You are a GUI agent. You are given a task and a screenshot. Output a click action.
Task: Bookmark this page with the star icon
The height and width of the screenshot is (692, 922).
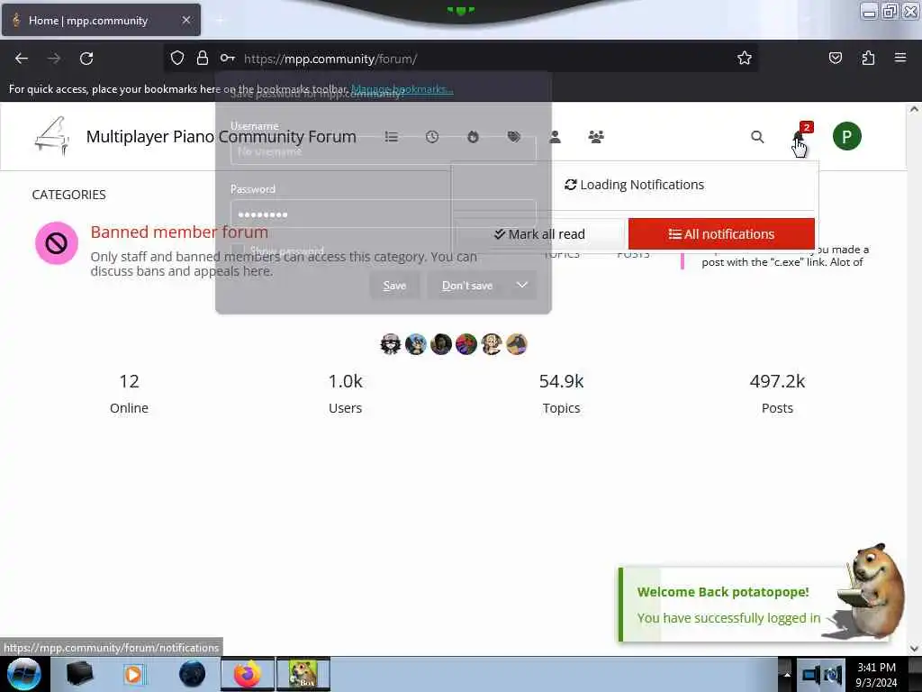745,58
